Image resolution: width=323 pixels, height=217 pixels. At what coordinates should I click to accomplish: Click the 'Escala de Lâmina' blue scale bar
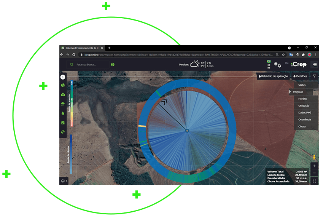pos(71,154)
